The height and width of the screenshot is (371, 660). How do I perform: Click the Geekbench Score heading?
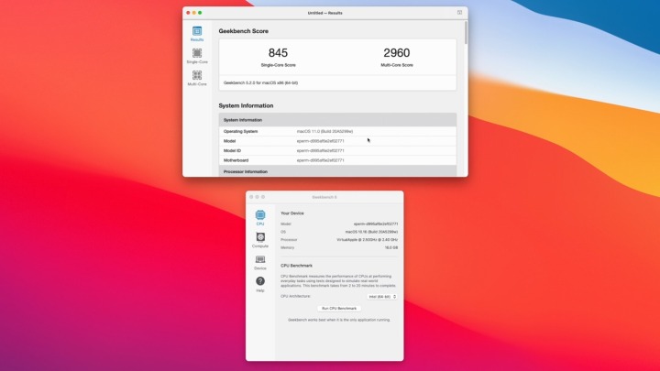pos(243,31)
